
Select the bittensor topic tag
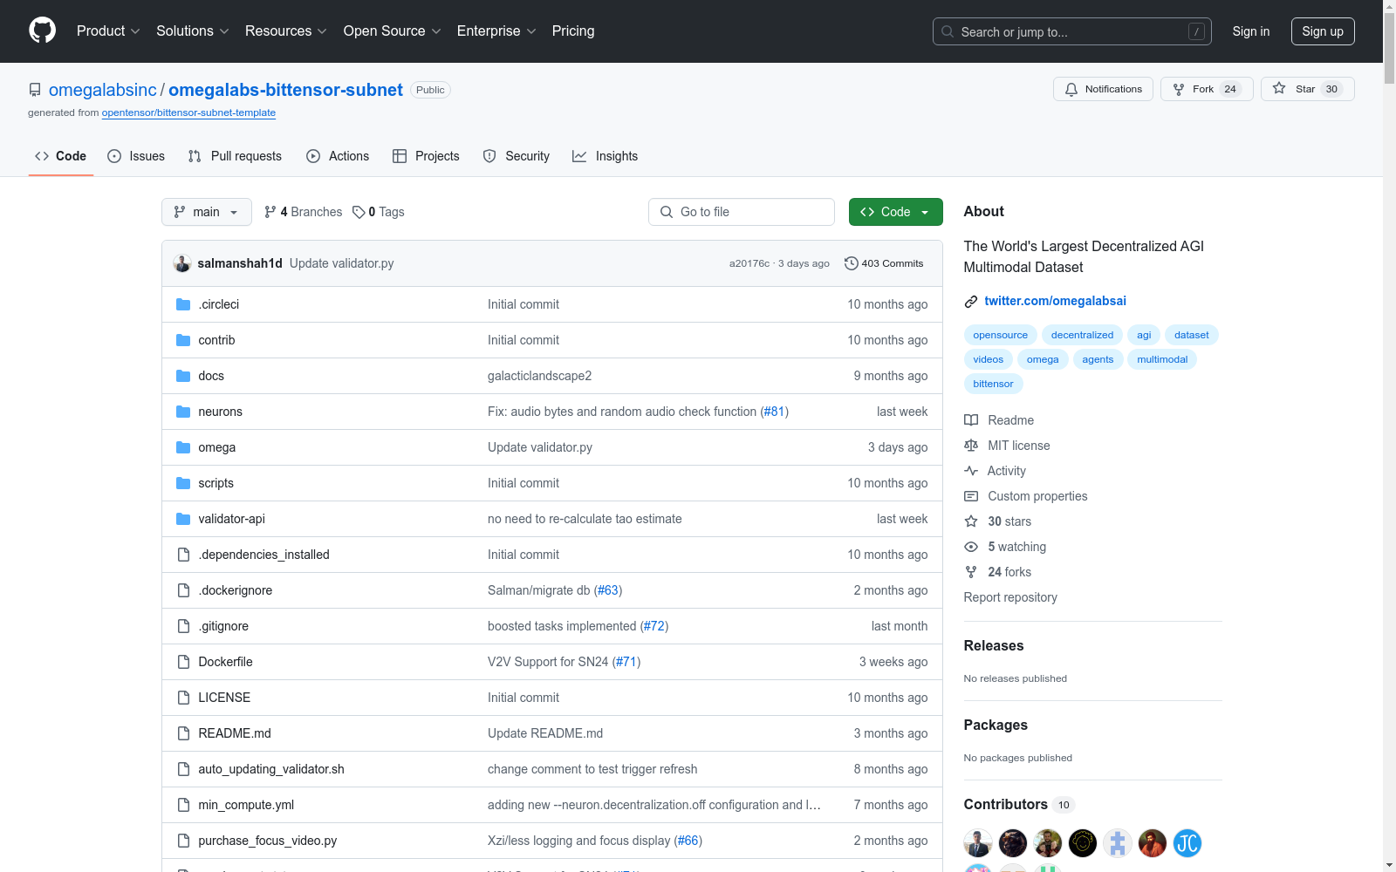tap(993, 384)
